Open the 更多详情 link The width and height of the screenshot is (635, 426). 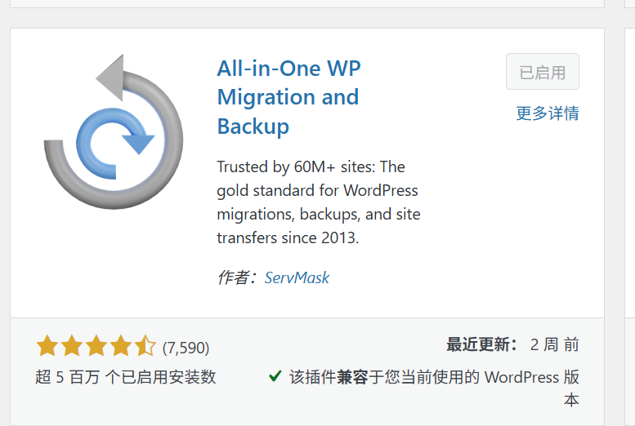(547, 113)
